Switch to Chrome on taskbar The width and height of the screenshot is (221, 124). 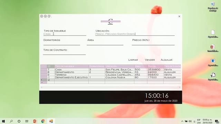tap(43, 121)
